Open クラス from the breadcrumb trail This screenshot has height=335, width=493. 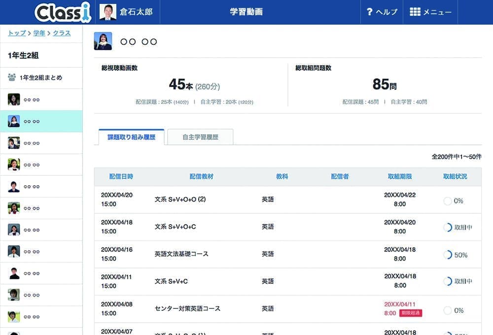(x=61, y=33)
